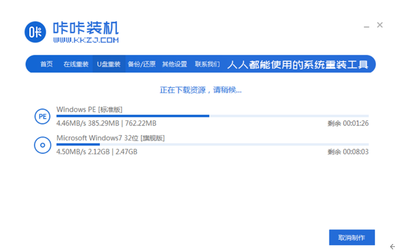Click the arrow icon in bottom-right corner
The width and height of the screenshot is (395, 250).
click(391, 246)
